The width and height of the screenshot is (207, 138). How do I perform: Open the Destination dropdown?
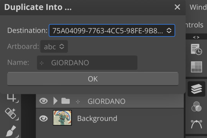(x=112, y=31)
